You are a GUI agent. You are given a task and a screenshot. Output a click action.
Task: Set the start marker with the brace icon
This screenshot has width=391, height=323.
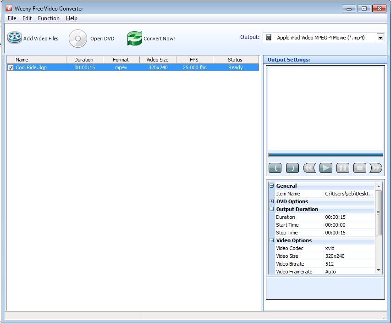coord(275,168)
